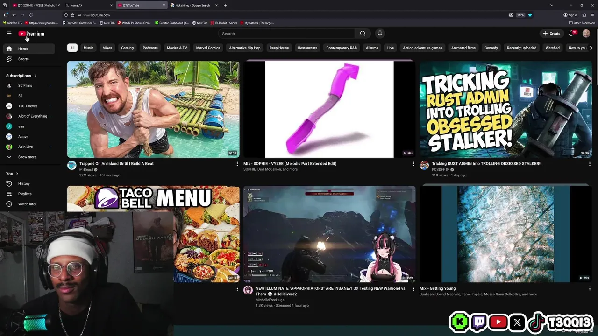The height and width of the screenshot is (336, 598).
Task: Open a new browser tab with plus
Action: pos(225,5)
